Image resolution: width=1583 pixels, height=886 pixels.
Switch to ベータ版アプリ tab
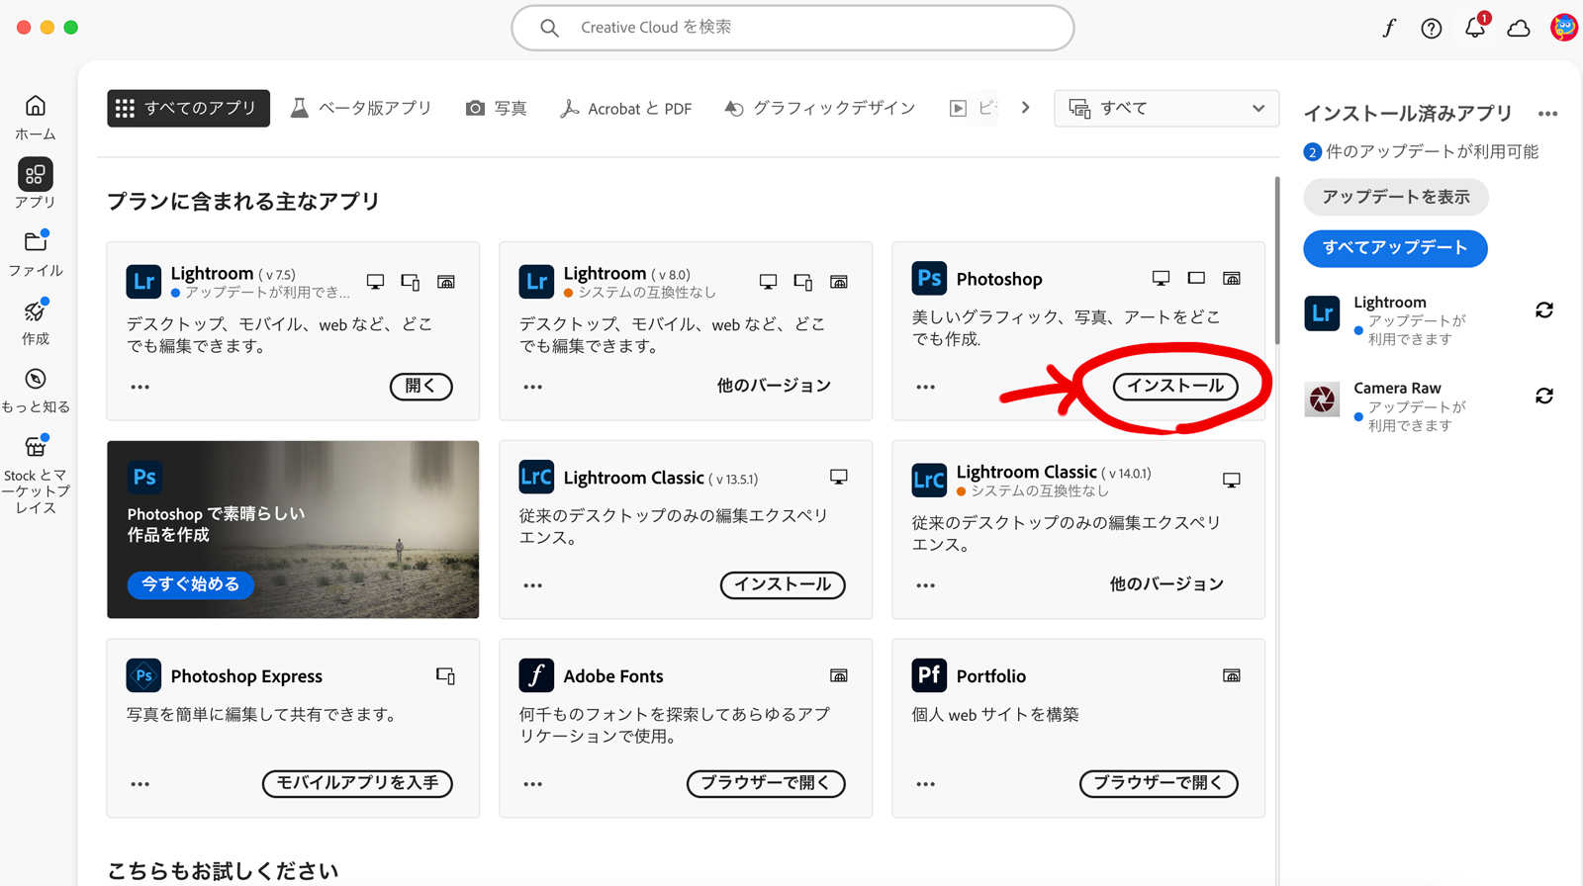361,109
